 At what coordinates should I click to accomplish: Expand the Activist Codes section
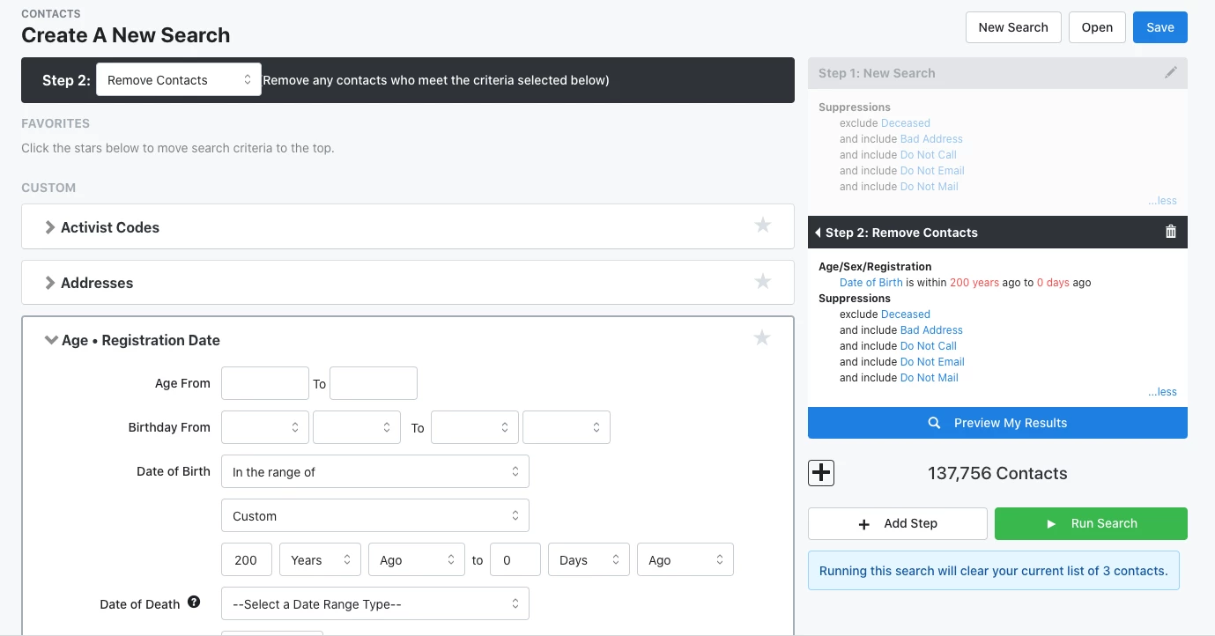(50, 226)
